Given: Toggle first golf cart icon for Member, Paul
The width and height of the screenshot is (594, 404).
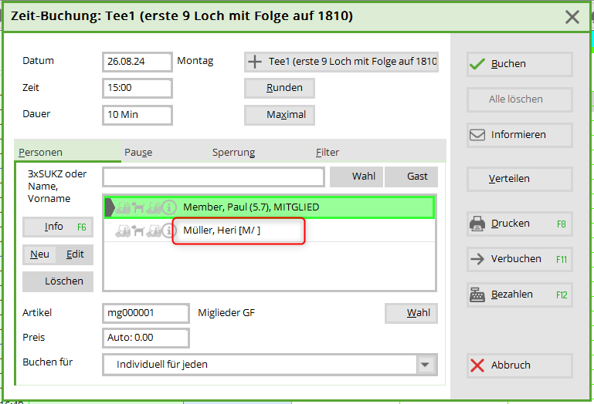Looking at the screenshot, I should 123,207.
